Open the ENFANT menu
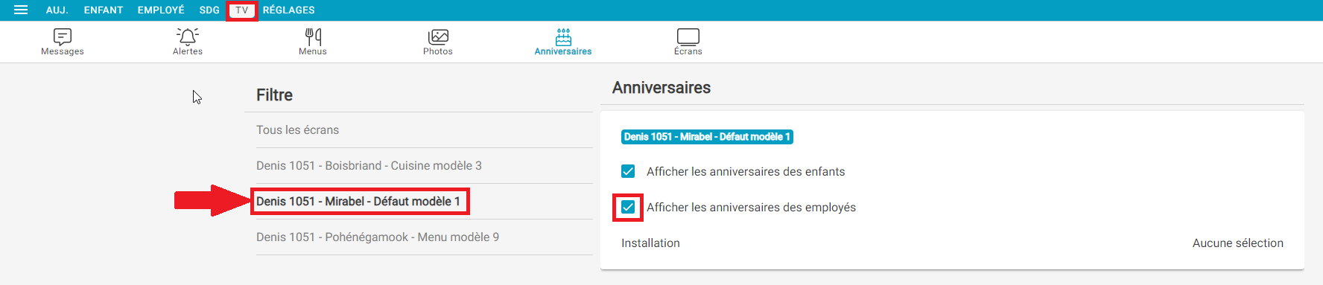1323x285 pixels. point(104,10)
